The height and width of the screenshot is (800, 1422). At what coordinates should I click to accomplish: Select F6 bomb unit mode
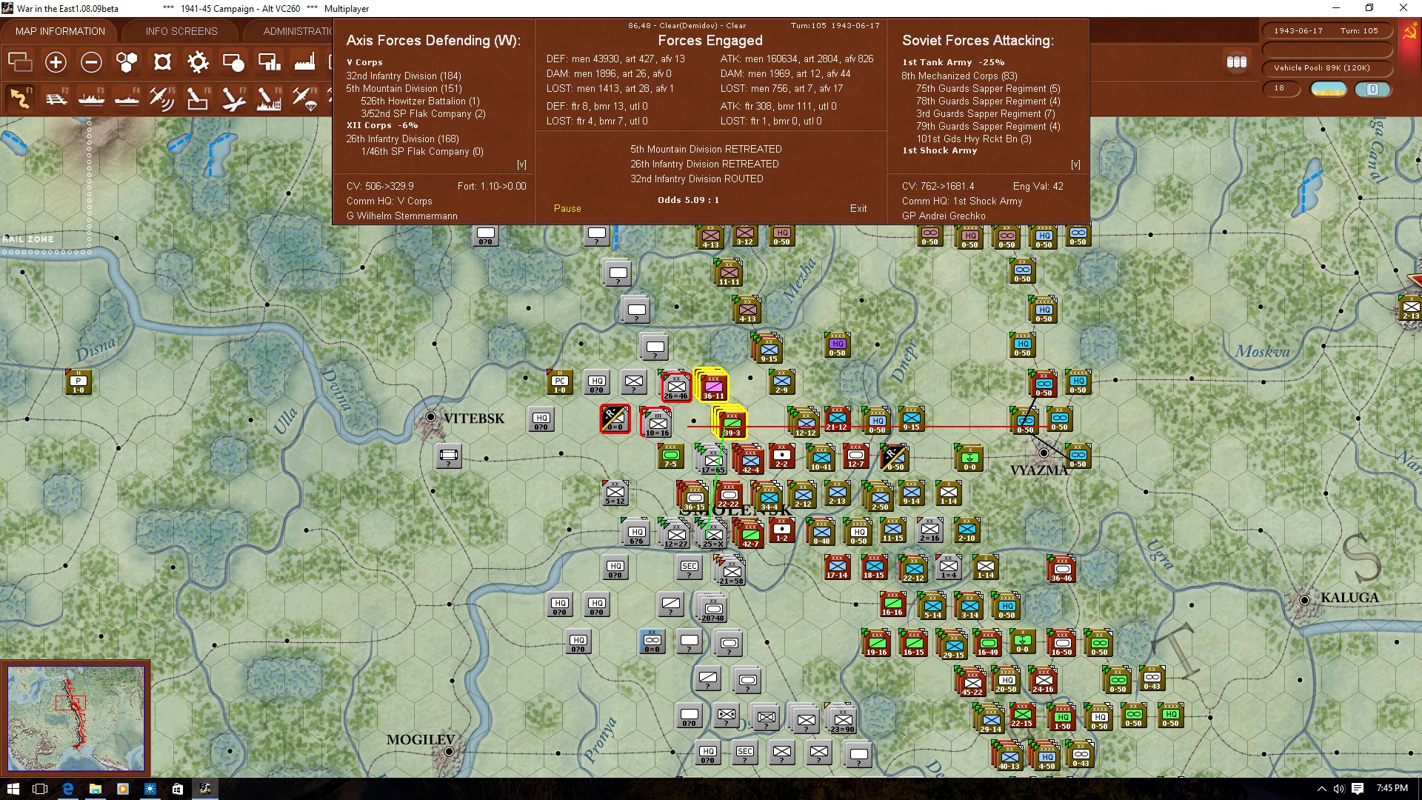click(198, 98)
